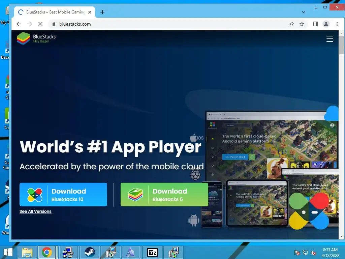Click the Accelerated by the power tagline
Image resolution: width=345 pixels, height=259 pixels.
pyautogui.click(x=112, y=167)
